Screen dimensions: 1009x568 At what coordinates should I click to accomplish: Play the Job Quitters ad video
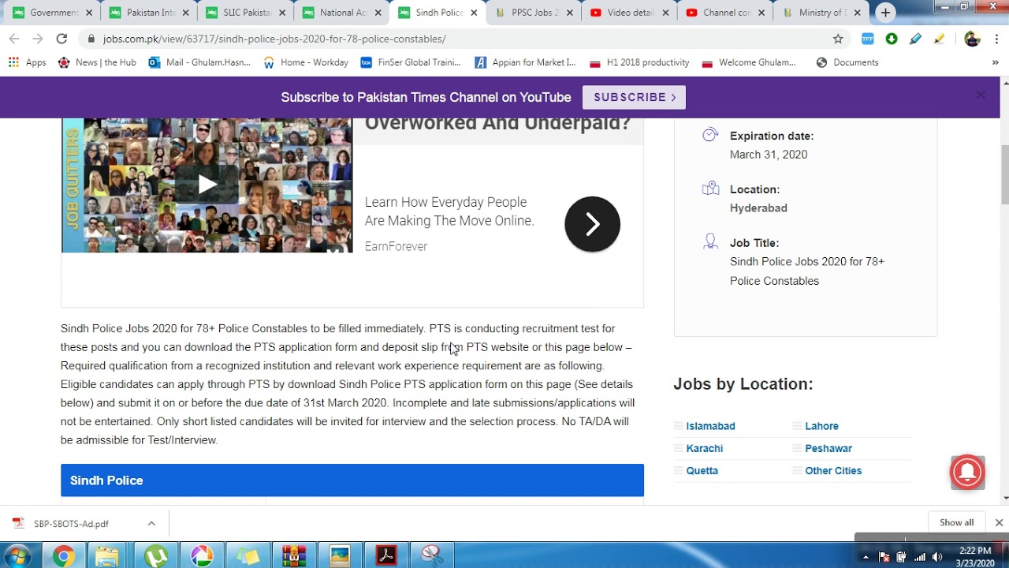point(207,185)
